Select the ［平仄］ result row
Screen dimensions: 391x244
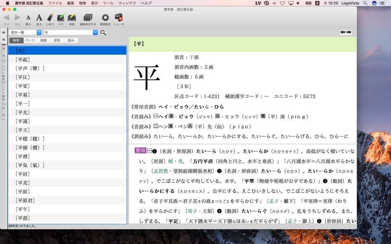(67, 77)
